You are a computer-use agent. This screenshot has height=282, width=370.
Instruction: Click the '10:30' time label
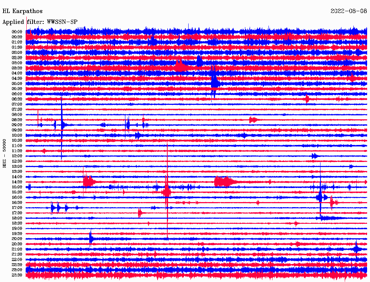pos(17,141)
